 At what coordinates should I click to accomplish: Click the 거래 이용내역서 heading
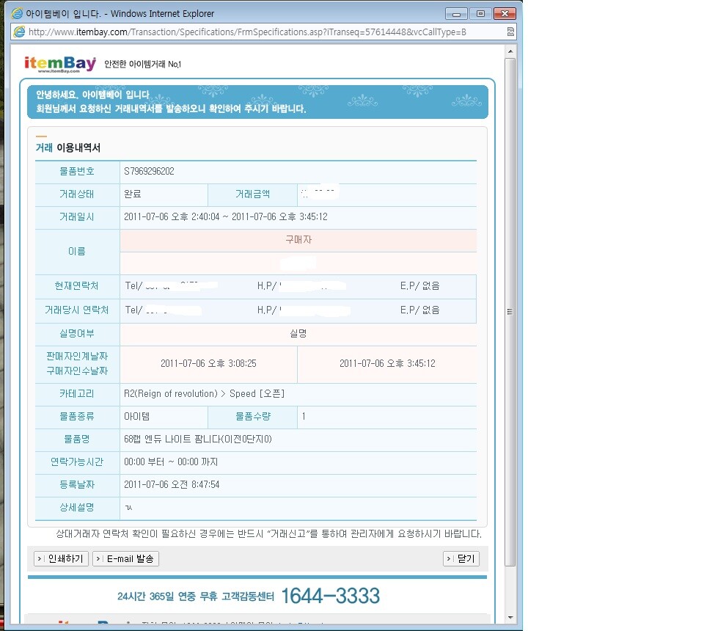click(68, 147)
